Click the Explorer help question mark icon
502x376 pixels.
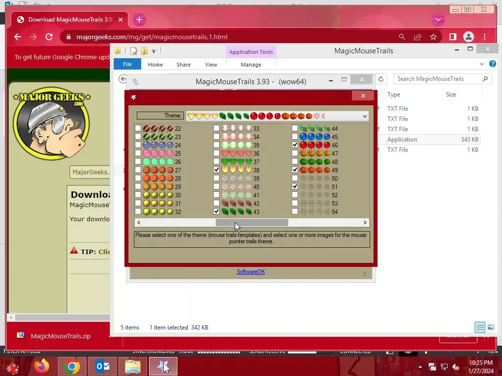point(492,64)
